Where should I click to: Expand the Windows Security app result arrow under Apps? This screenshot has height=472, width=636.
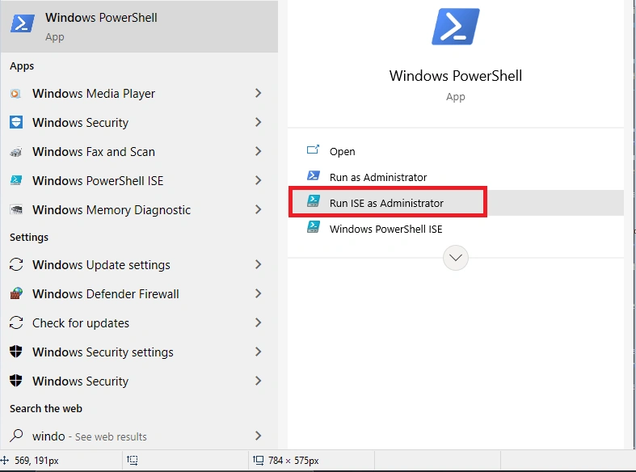tap(259, 122)
